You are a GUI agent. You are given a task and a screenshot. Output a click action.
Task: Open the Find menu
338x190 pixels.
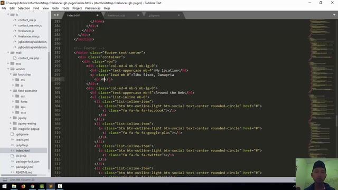pos(36,8)
